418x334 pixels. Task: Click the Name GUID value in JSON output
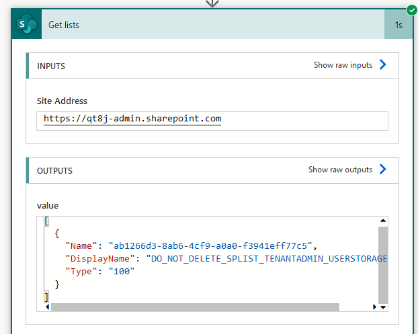point(210,245)
